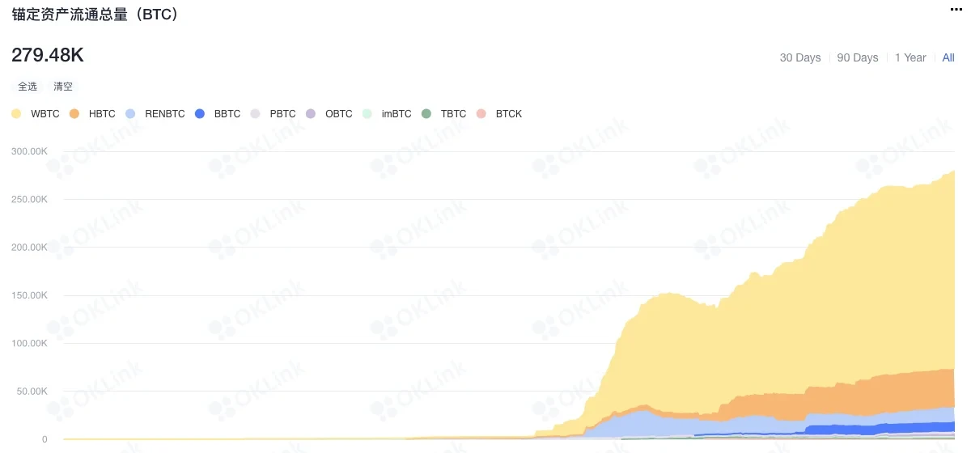Select the 1 Year time range
The width and height of the screenshot is (971, 453).
point(910,57)
